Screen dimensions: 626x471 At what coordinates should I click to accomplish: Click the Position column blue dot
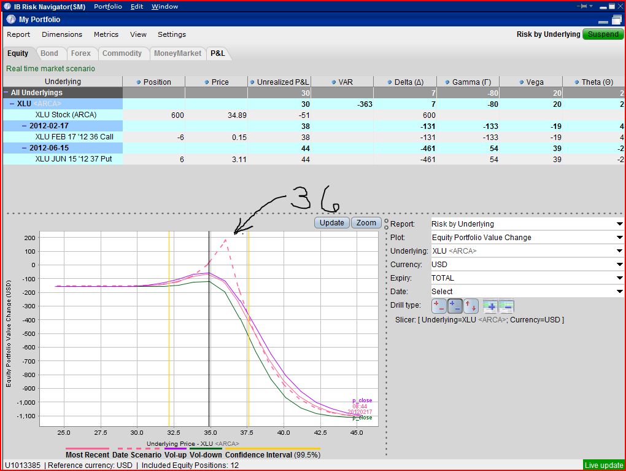tap(139, 82)
